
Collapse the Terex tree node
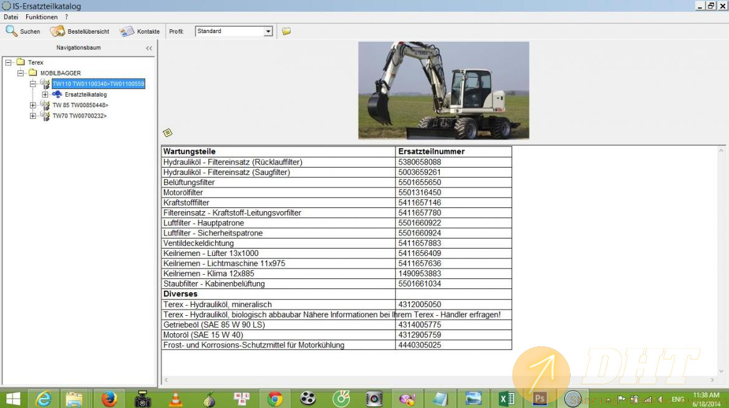pyautogui.click(x=8, y=62)
